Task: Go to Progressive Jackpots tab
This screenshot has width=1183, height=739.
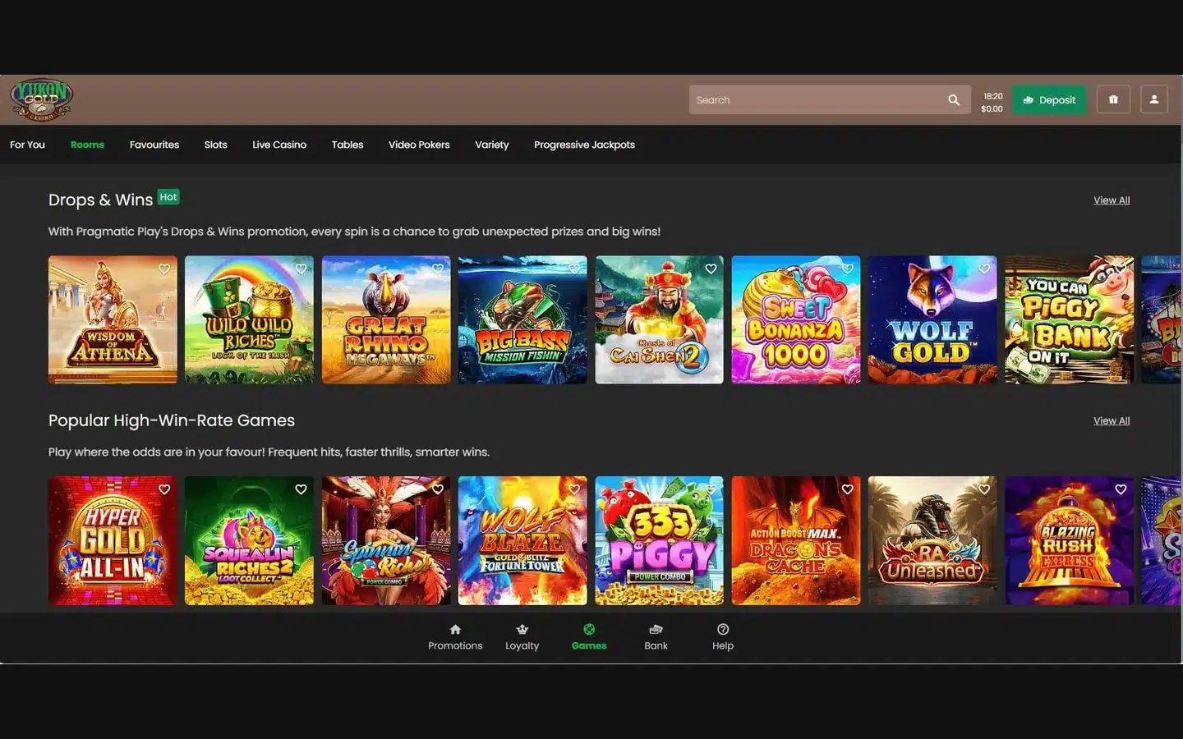Action: (x=584, y=145)
